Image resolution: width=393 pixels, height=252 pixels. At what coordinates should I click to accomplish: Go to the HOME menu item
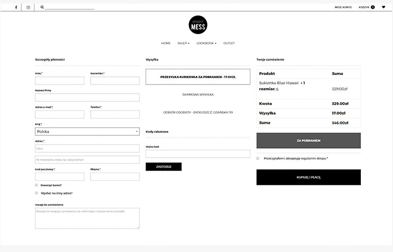(165, 43)
